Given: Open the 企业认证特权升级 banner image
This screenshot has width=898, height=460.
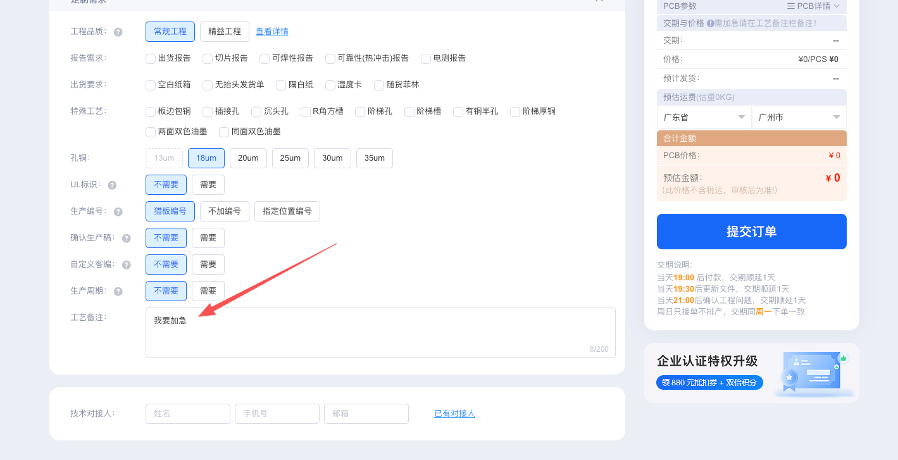Looking at the screenshot, I should click(811, 373).
